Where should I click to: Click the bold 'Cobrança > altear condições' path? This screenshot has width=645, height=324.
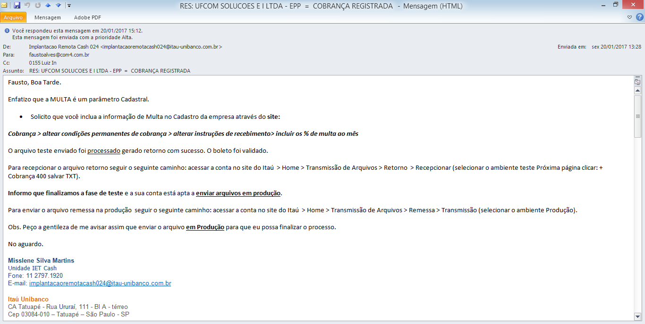(x=183, y=134)
